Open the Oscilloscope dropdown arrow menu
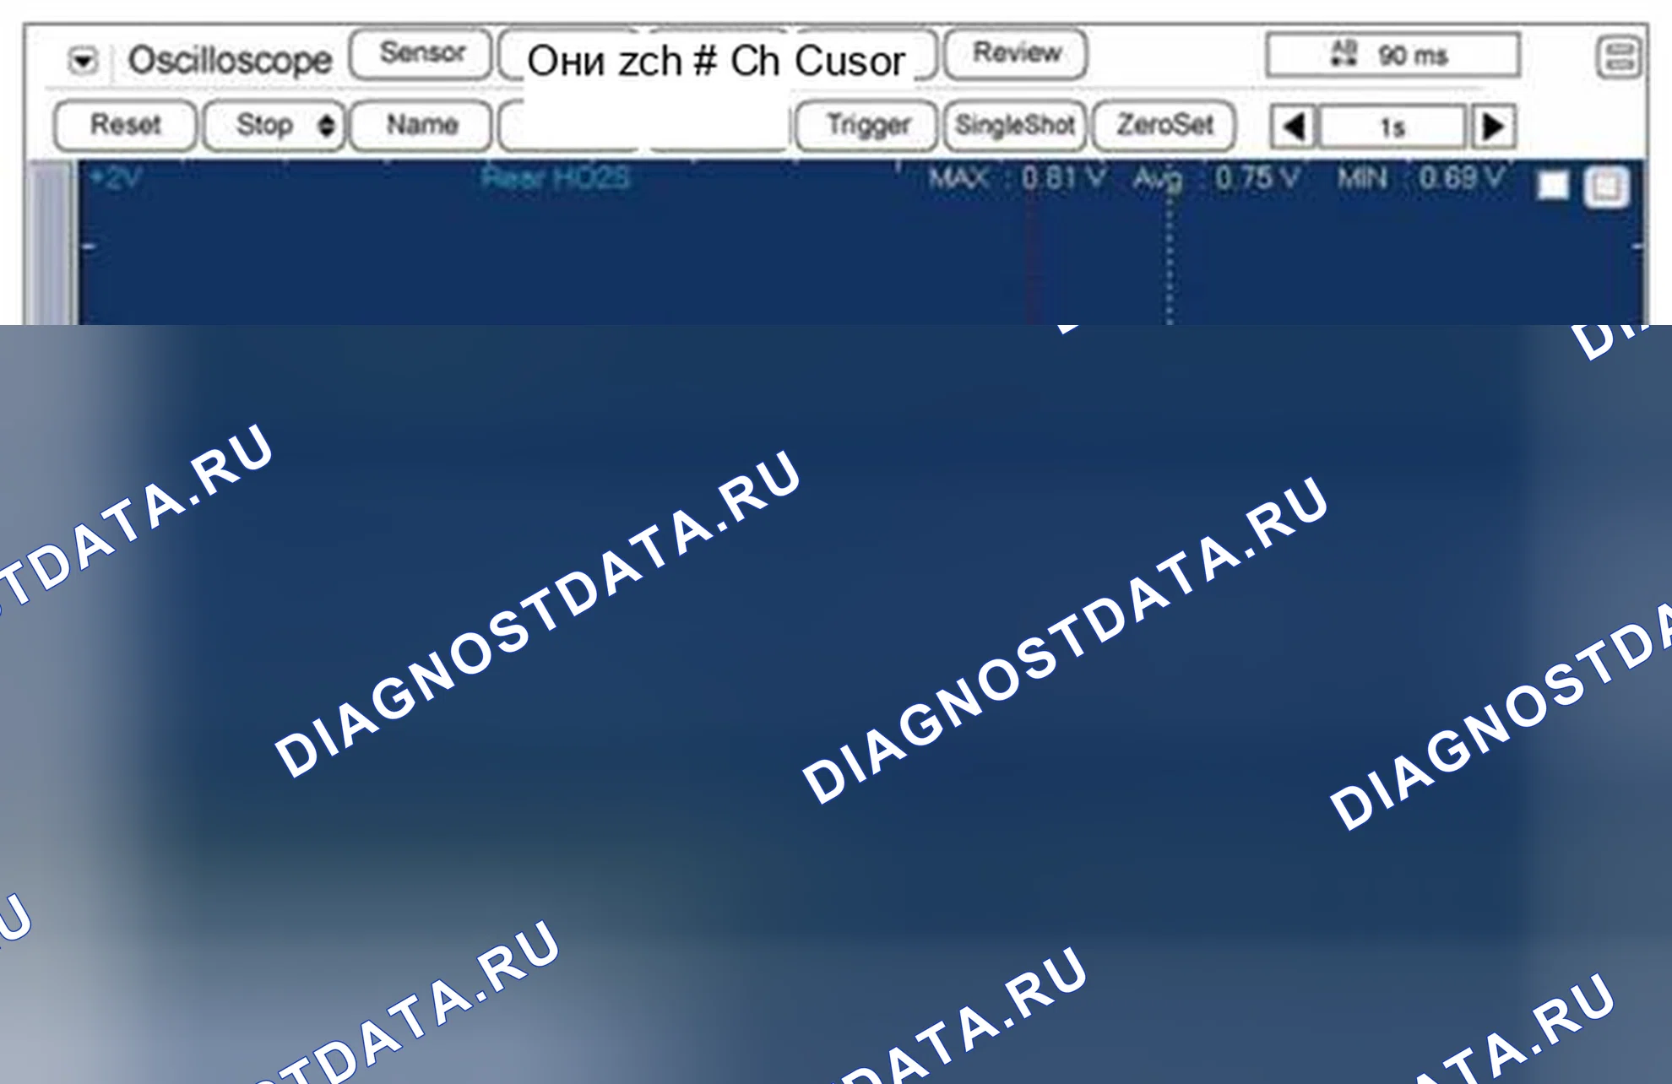 pyautogui.click(x=83, y=60)
